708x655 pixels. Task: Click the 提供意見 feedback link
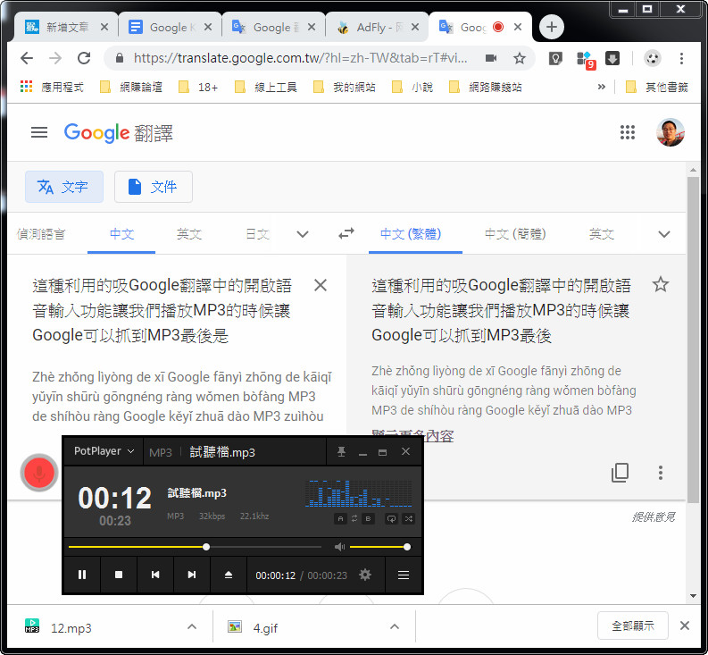click(x=654, y=516)
